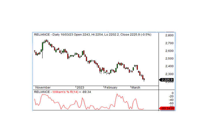Click the -20 level on the indicator axis
The image size is (212, 138).
coord(171,96)
